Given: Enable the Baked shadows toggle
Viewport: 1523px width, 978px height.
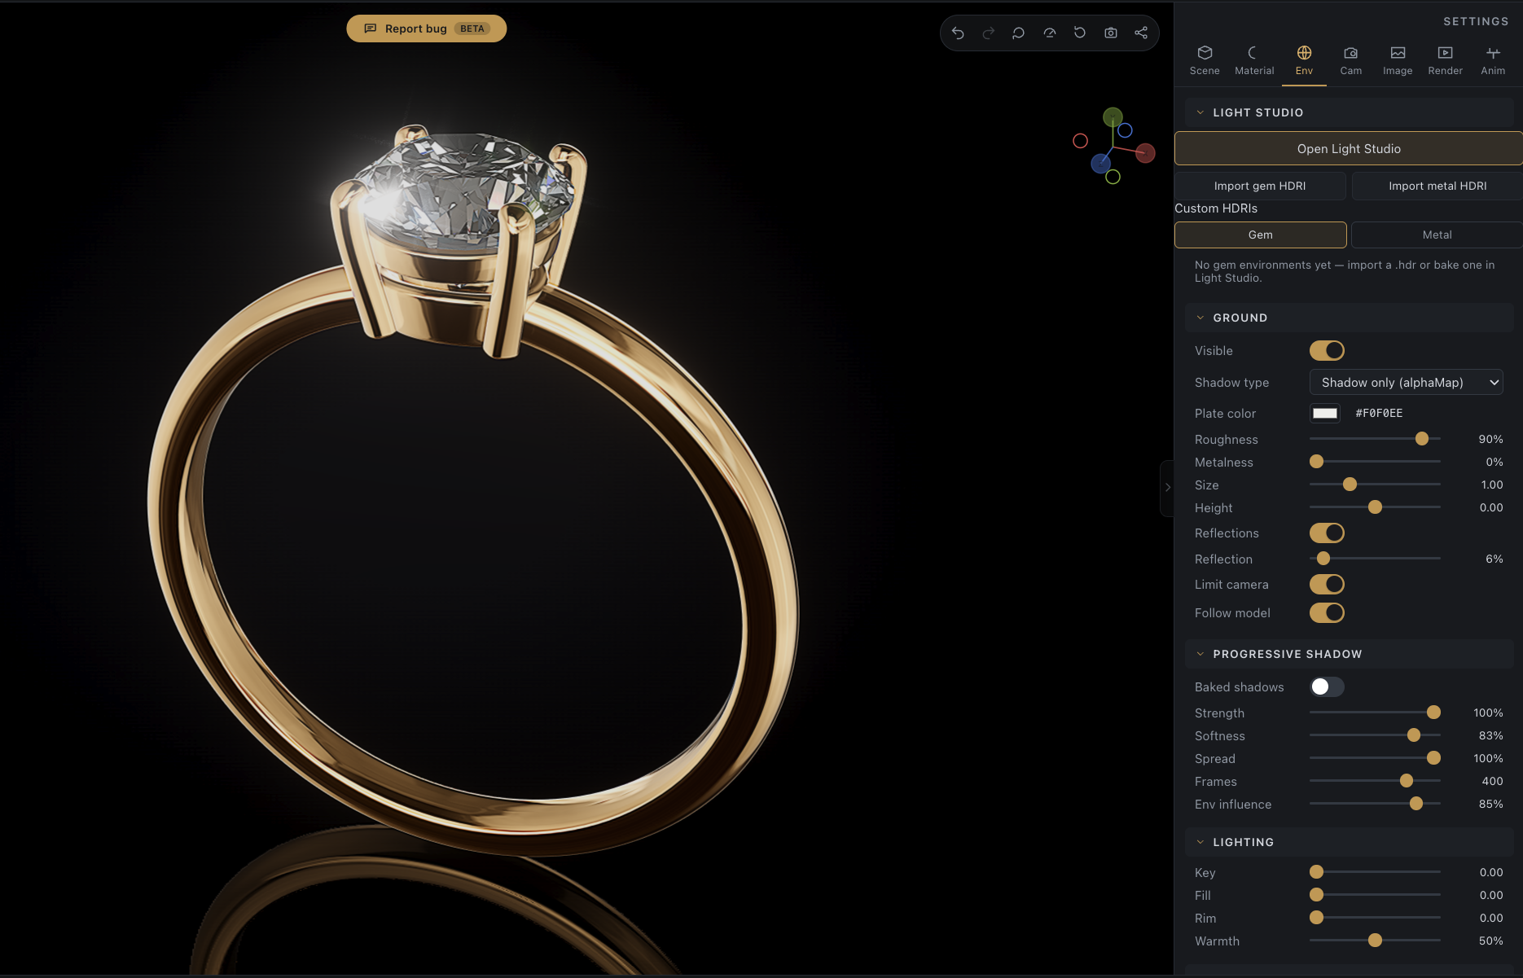Looking at the screenshot, I should pos(1327,687).
